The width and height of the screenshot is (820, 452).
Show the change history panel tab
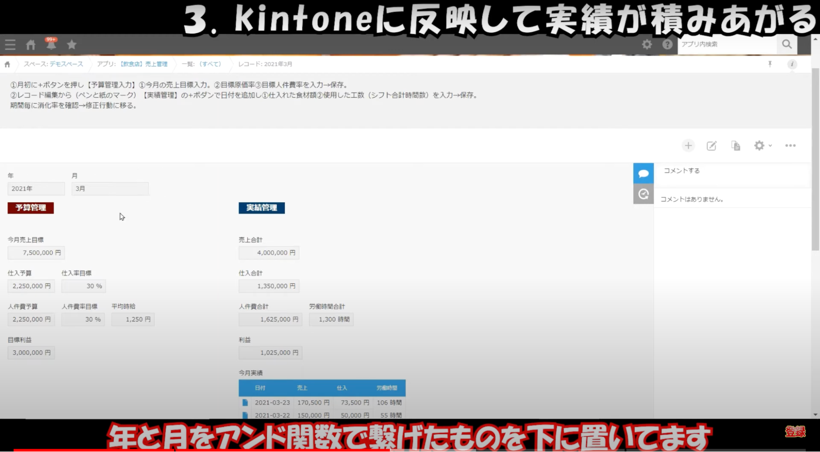(643, 194)
